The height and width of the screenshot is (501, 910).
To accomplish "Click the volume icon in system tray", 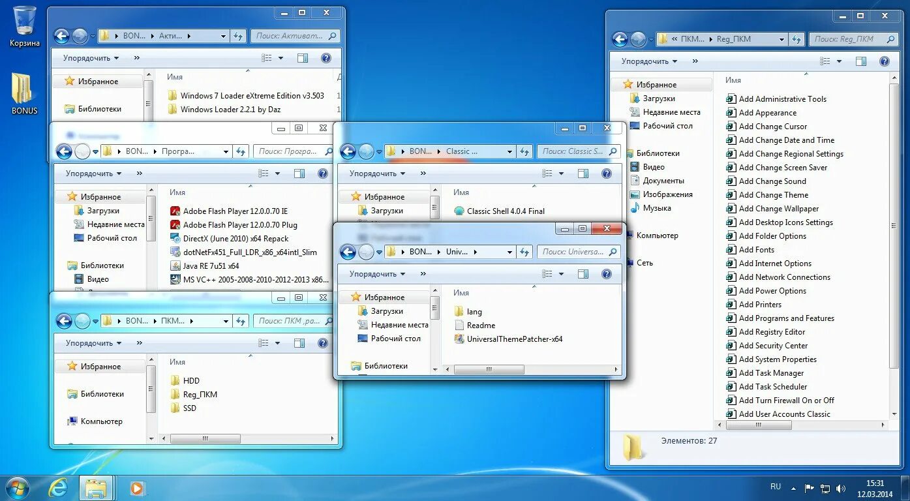I will (x=842, y=488).
